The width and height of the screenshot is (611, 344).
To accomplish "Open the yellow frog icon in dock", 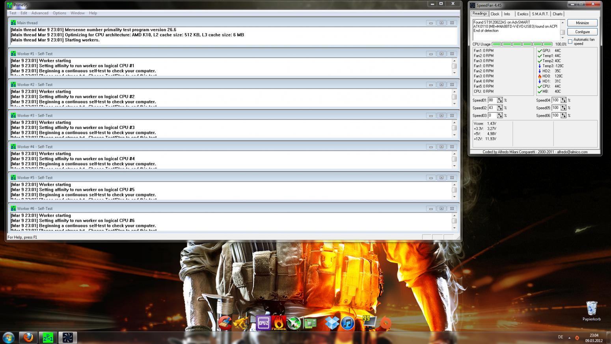I will (241, 323).
